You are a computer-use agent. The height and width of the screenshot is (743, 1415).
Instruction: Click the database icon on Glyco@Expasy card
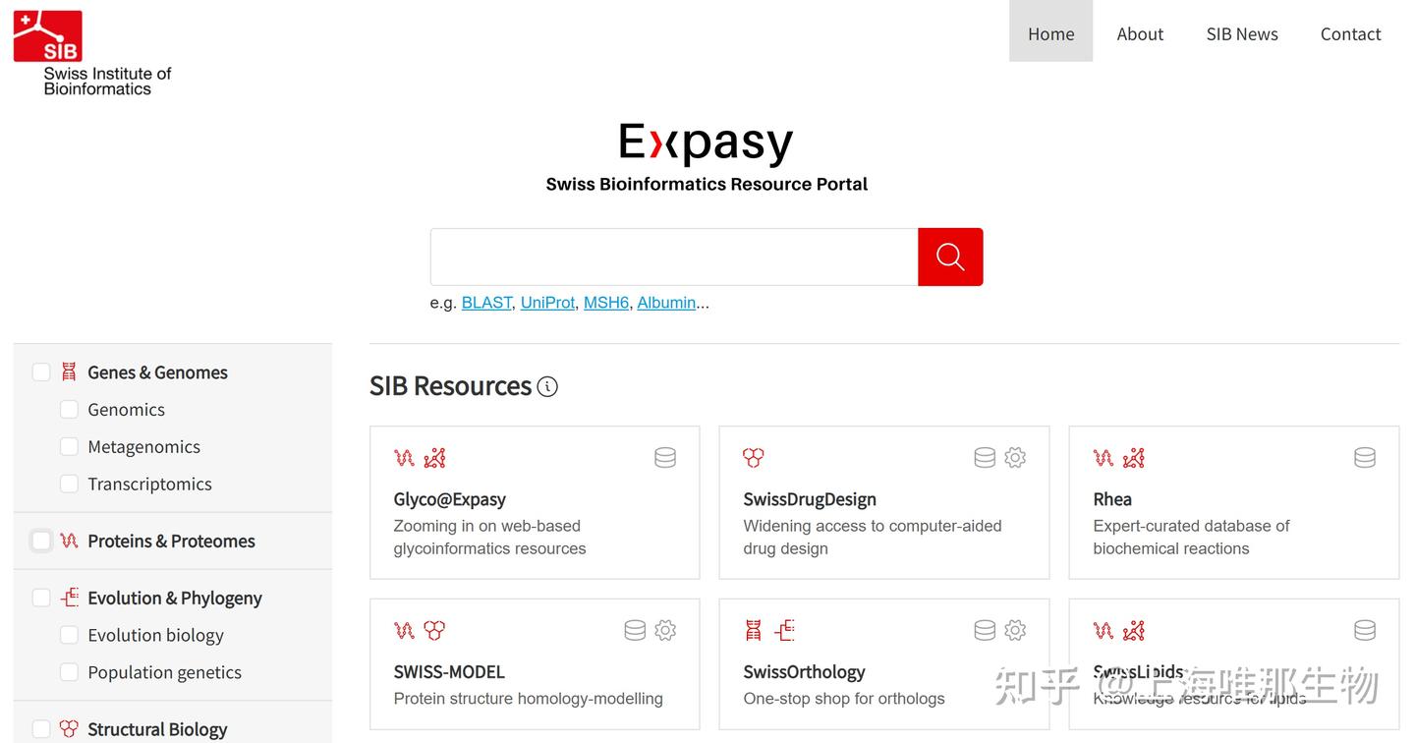point(665,457)
